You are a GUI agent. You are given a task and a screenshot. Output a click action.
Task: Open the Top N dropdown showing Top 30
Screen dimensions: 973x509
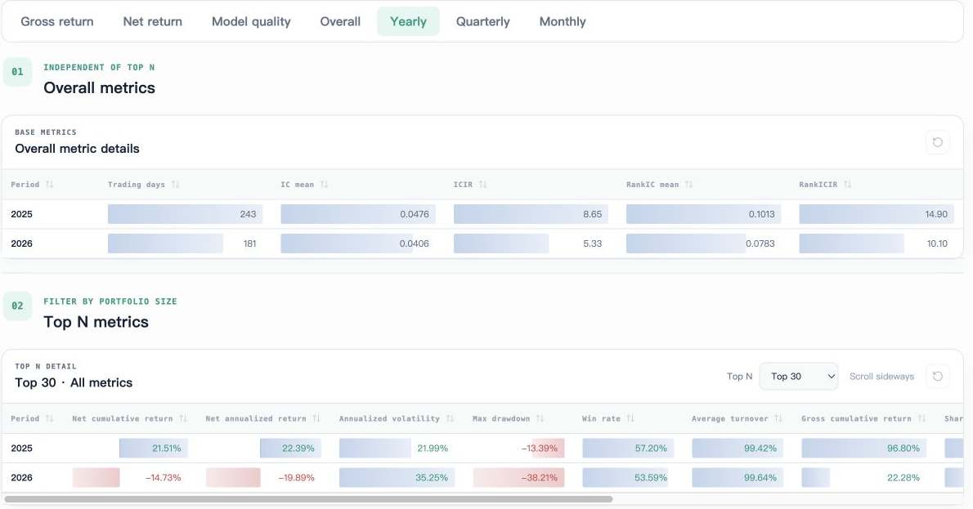click(x=799, y=377)
